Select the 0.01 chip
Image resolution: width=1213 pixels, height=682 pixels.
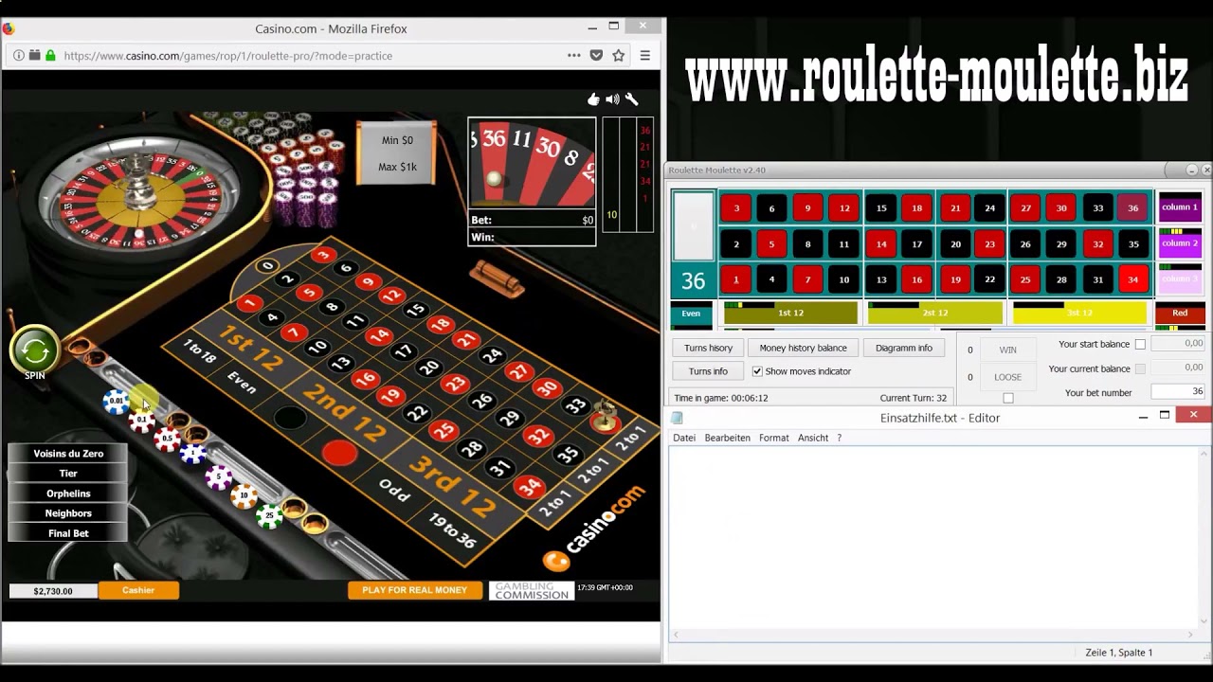click(x=115, y=401)
